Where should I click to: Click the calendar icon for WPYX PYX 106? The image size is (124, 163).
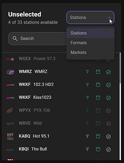point(98,110)
